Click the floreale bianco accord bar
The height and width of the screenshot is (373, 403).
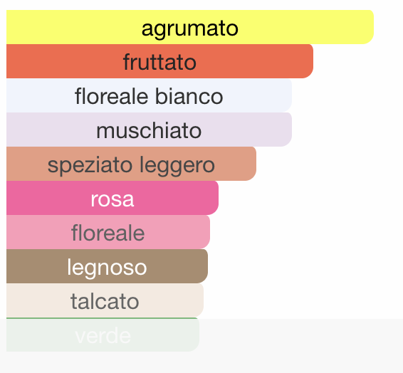click(x=149, y=95)
